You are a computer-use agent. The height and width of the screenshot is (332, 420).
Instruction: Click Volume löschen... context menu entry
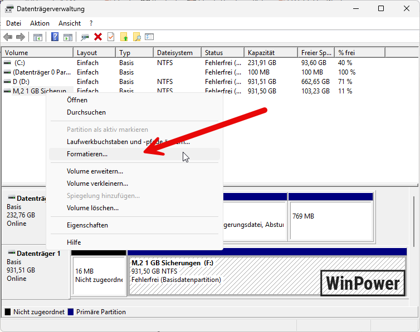coord(92,208)
